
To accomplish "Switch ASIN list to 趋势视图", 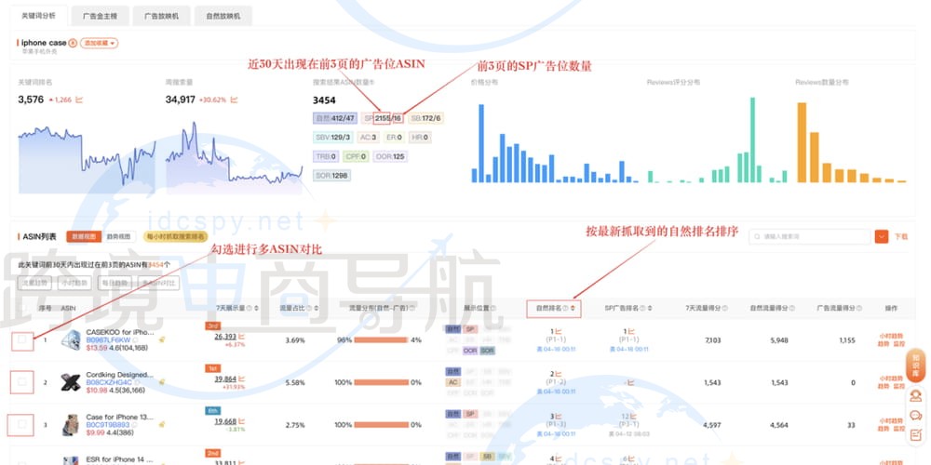I will click(x=120, y=236).
